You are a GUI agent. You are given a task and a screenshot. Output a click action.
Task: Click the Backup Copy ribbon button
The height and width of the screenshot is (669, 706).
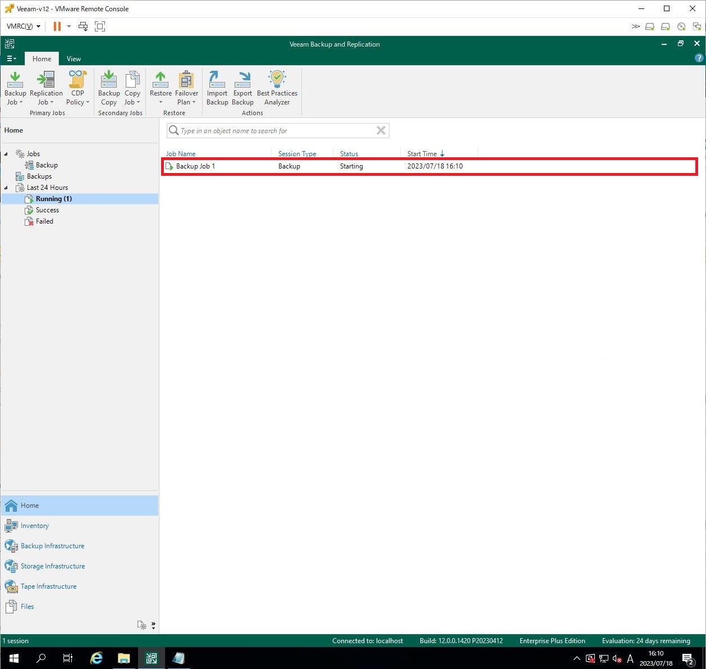(109, 88)
